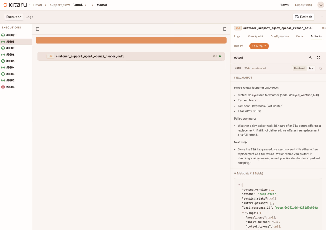The width and height of the screenshot is (326, 230).
Task: Click the last_response_id value string
Action: [296, 208]
